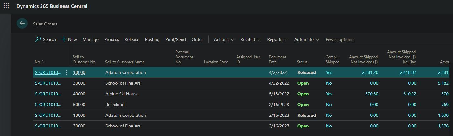Select customer number 50000
453x136 pixels.
[x=79, y=105]
